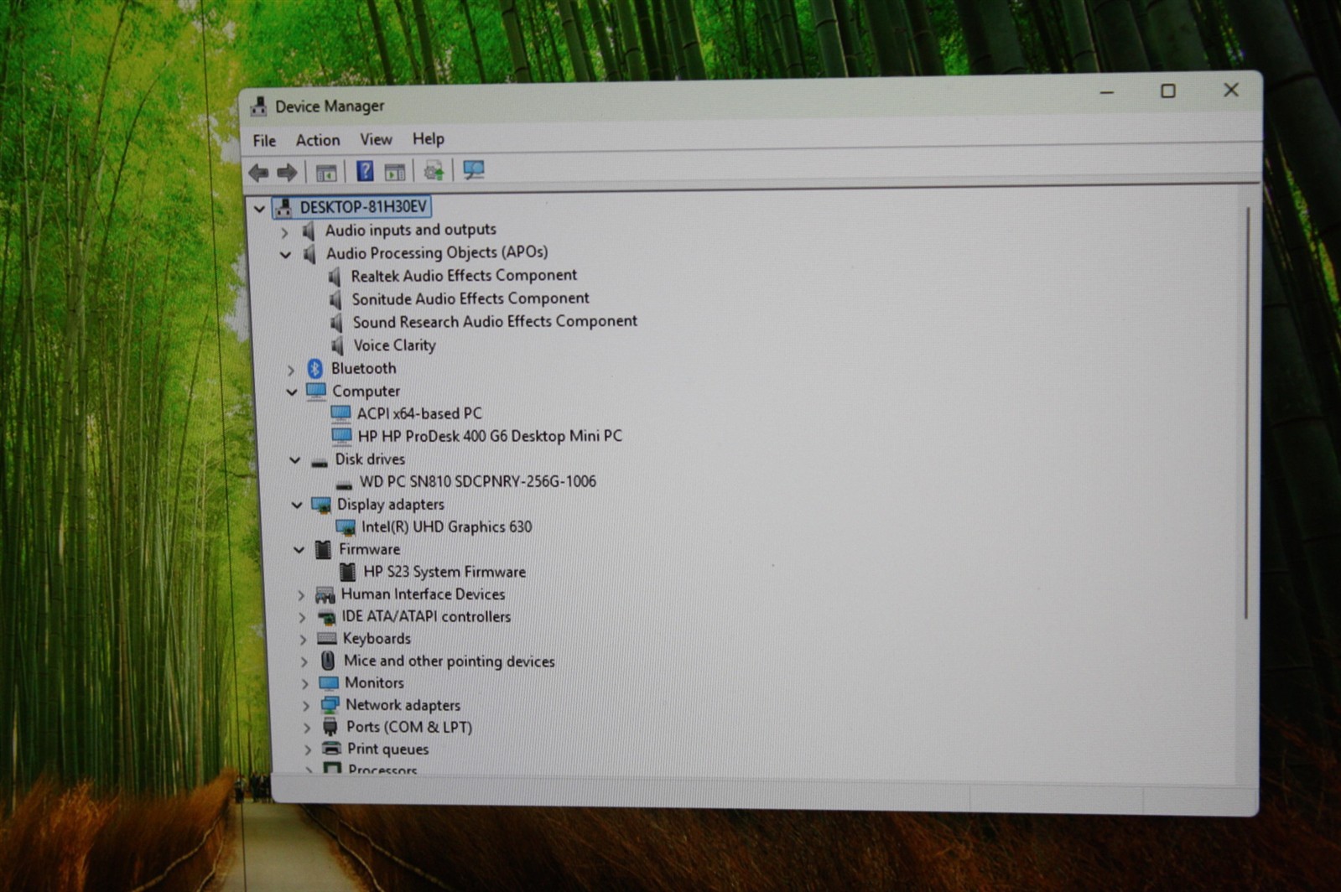Expand the Network adapters category
1341x892 pixels.
(x=306, y=706)
